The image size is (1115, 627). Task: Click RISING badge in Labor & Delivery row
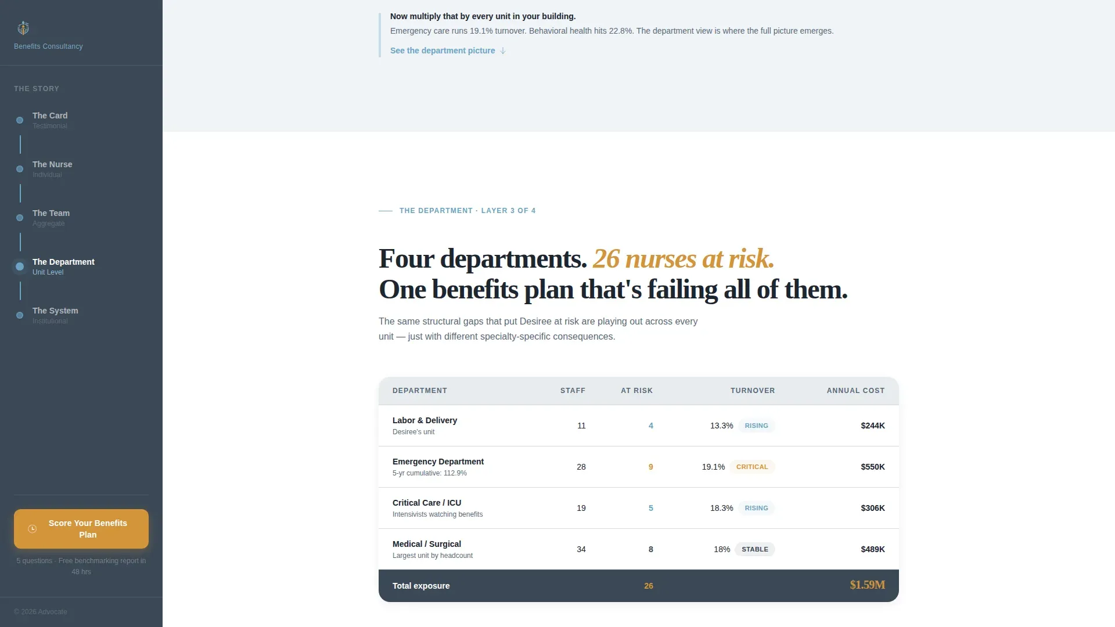click(x=757, y=426)
